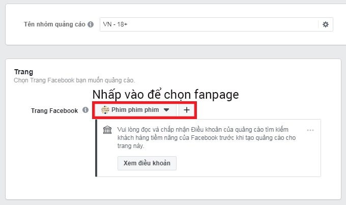Add a new page with plus button
Screen dimensions: 346x205
click(x=186, y=110)
